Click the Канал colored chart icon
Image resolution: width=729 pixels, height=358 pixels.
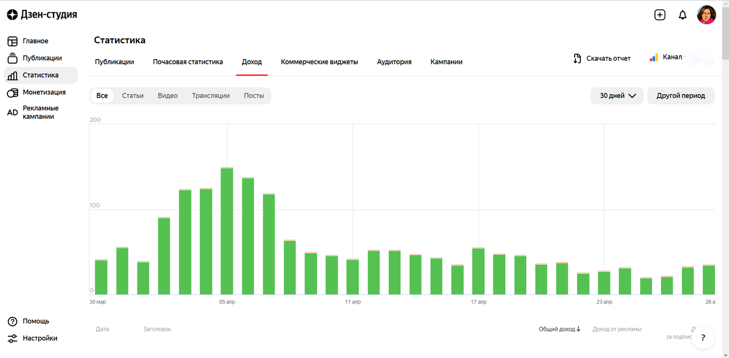pyautogui.click(x=654, y=58)
